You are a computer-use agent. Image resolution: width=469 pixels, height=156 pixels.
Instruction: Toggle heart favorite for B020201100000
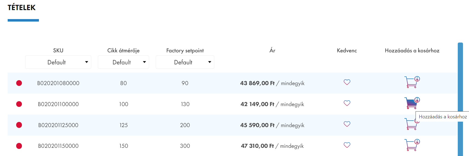click(x=347, y=103)
